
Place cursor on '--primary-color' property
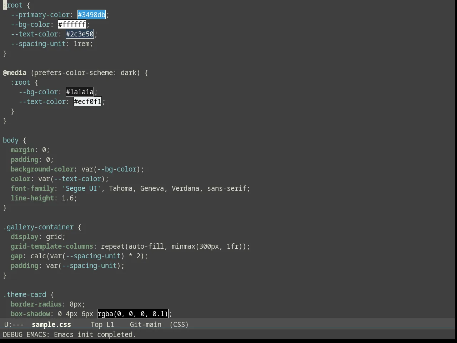[x=40, y=15]
